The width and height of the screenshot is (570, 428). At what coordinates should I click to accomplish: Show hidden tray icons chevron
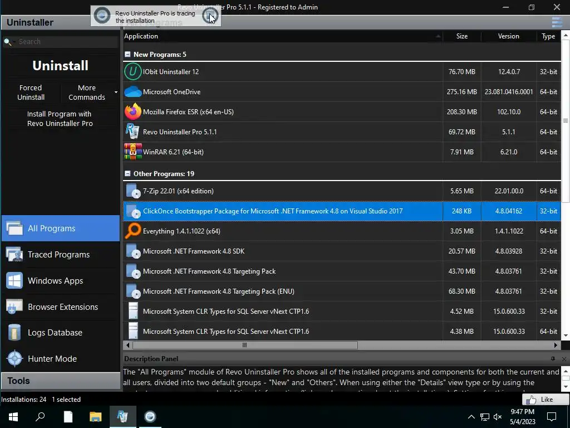click(x=471, y=417)
